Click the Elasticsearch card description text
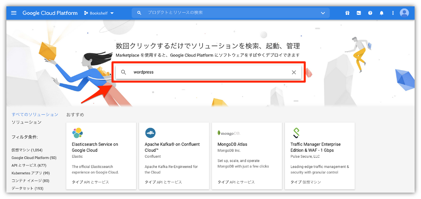The width and height of the screenshot is (421, 199). click(x=95, y=170)
